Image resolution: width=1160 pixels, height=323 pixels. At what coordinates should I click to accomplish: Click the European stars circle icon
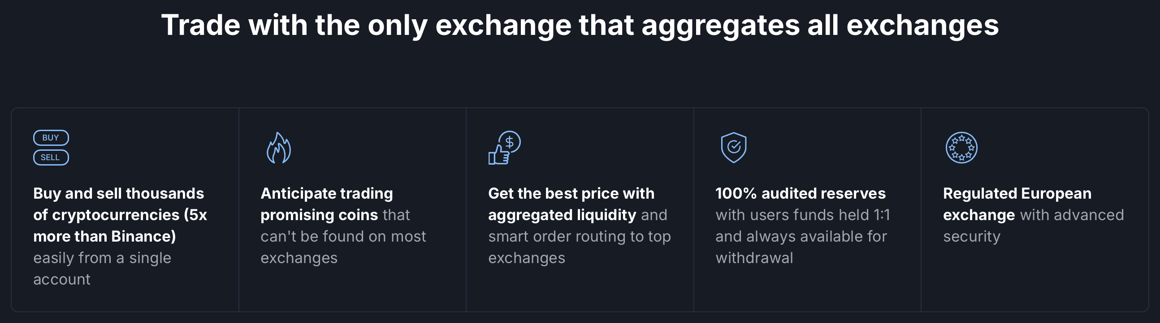coord(961,148)
